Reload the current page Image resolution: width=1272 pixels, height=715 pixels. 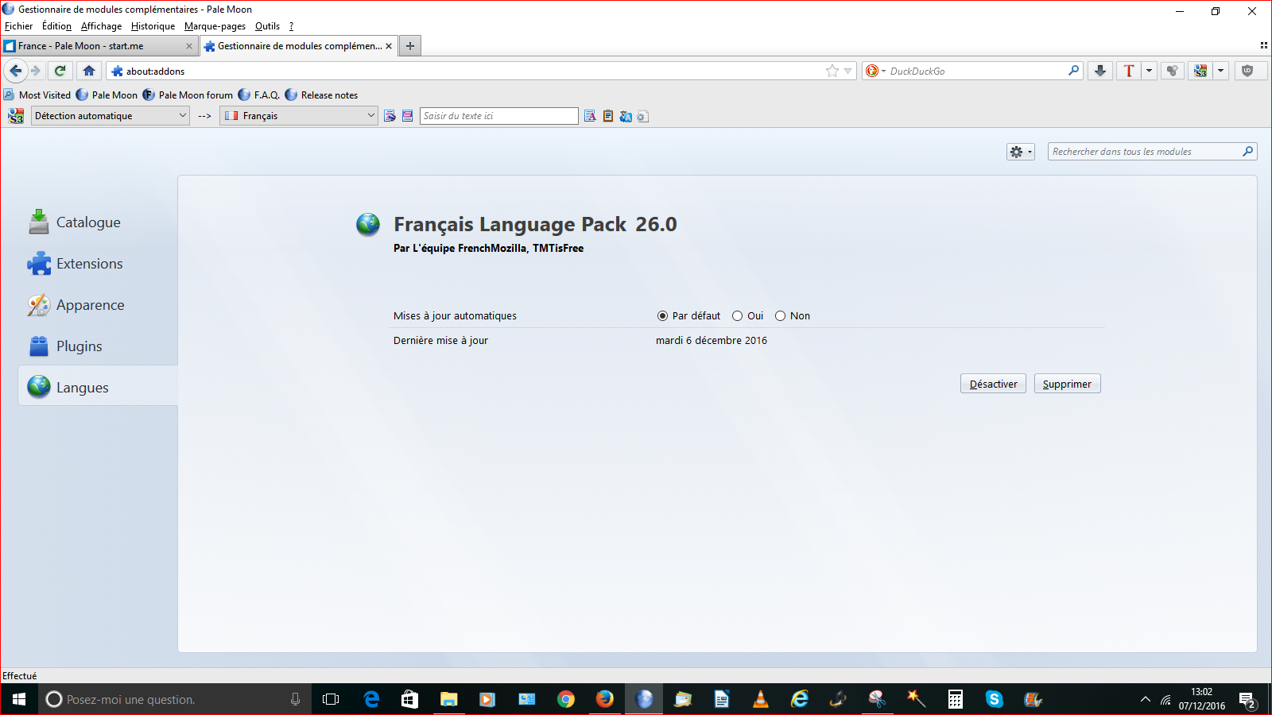60,71
